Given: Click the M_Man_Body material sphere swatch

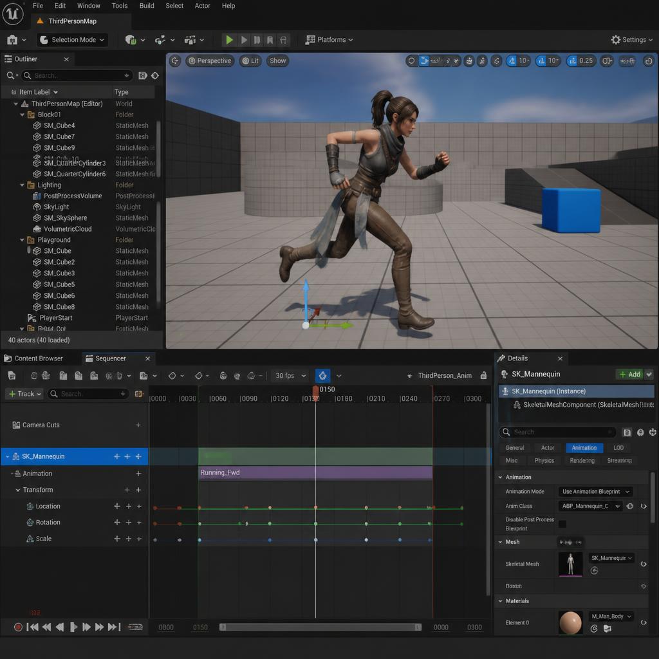Looking at the screenshot, I should (x=570, y=623).
